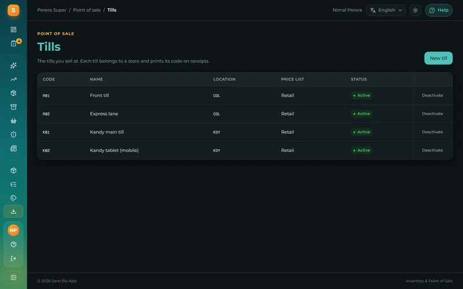
Task: Open the dashboard grid icon in sidebar
Action: click(13, 29)
